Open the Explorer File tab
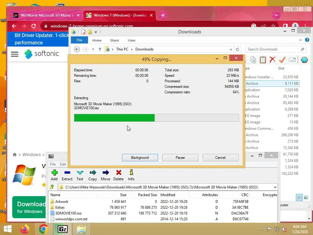The height and width of the screenshot is (235, 313). (x=79, y=40)
